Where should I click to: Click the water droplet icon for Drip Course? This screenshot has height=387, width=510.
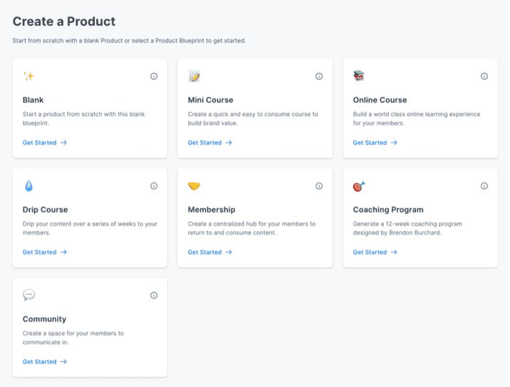(28, 185)
